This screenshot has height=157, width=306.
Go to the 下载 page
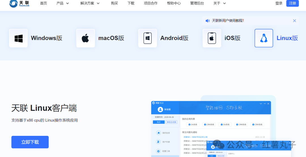click(131, 3)
